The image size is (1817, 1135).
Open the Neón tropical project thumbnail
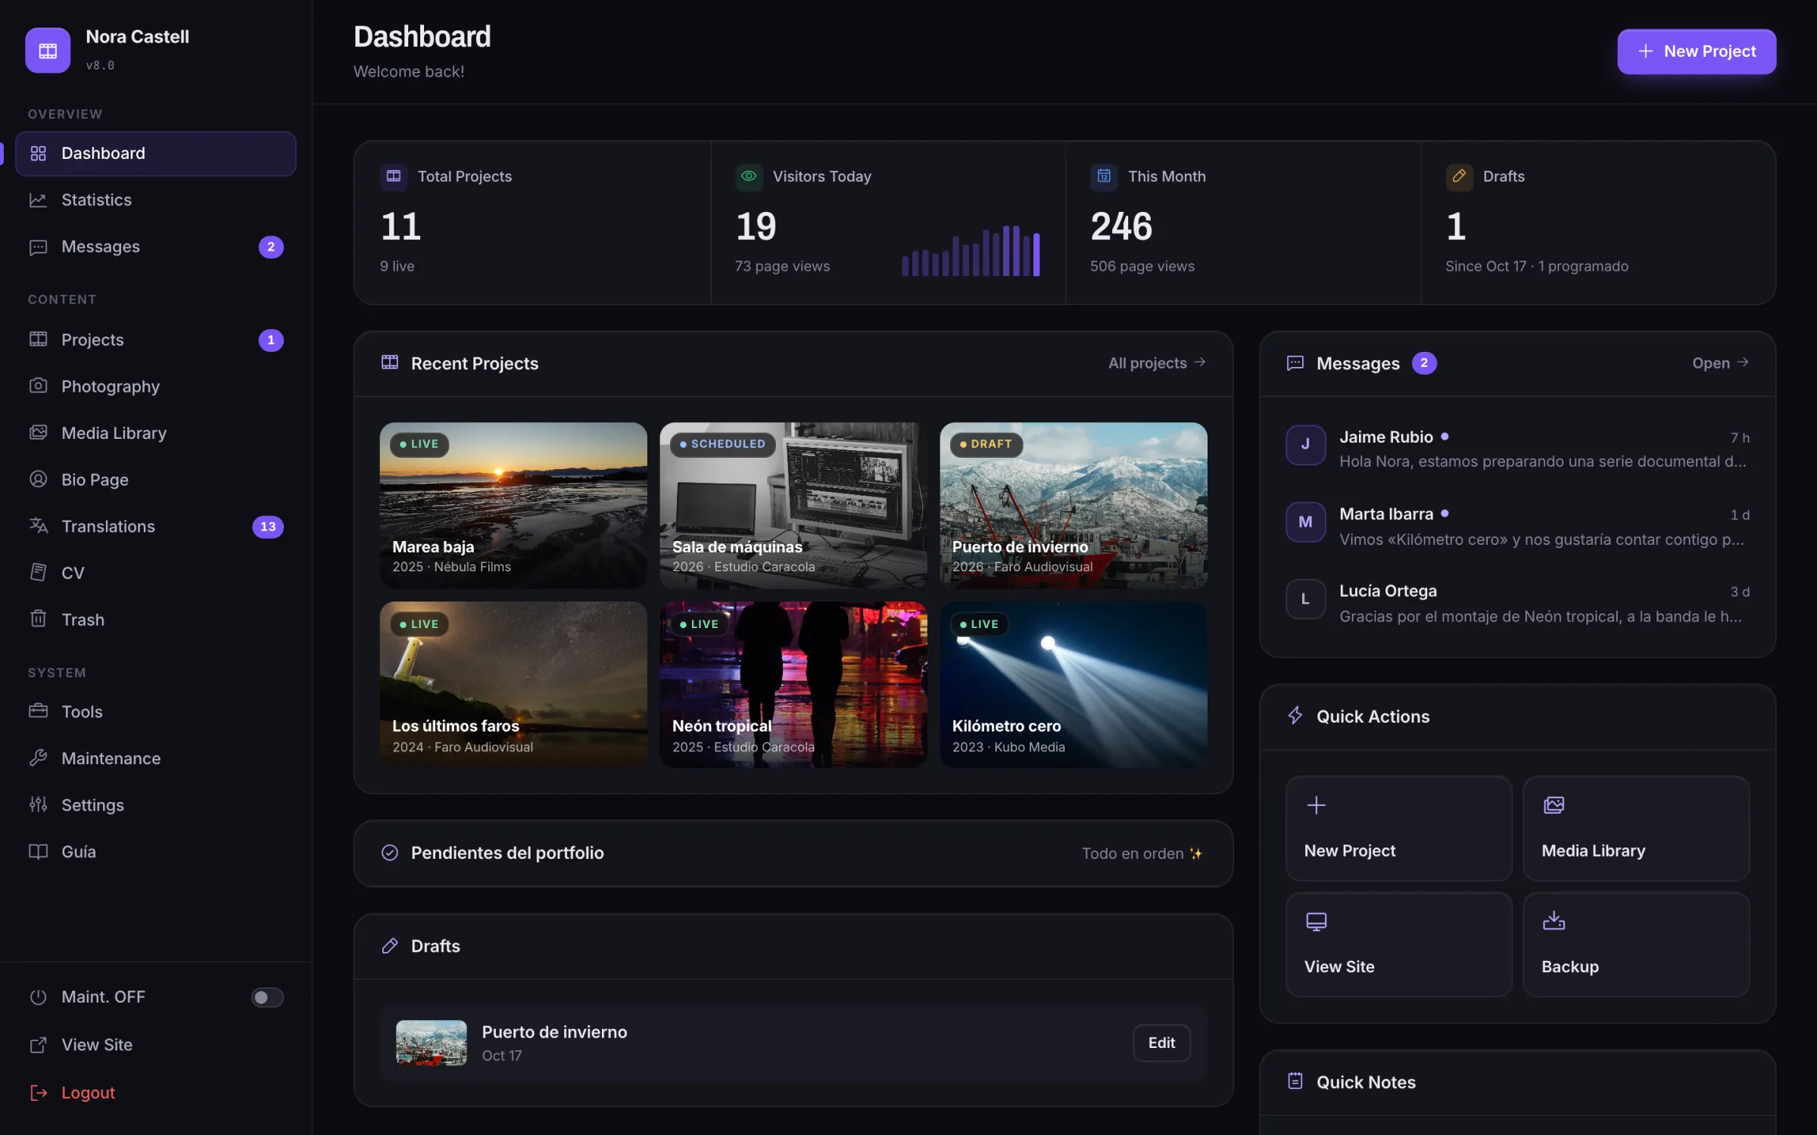pos(793,684)
